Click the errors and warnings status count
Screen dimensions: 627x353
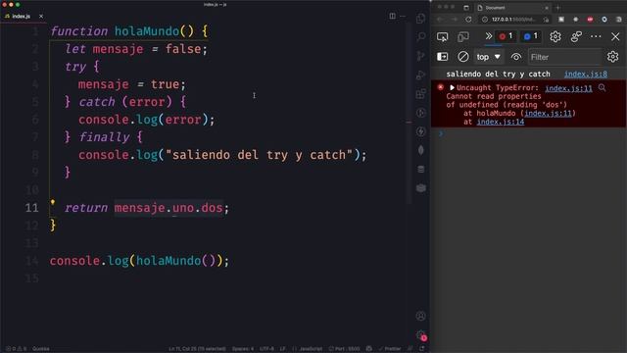coord(16,349)
